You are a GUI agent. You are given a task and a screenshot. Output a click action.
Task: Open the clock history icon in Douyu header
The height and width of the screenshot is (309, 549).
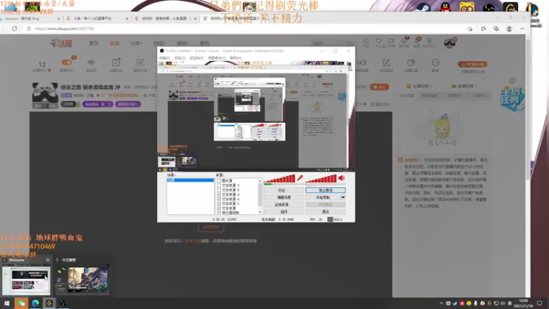tap(366, 41)
